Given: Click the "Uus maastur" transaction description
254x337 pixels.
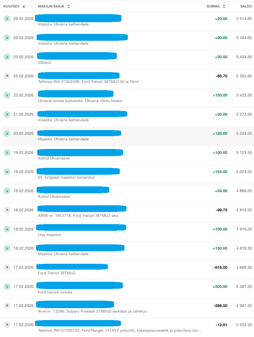Looking at the screenshot, I should coord(49,235).
